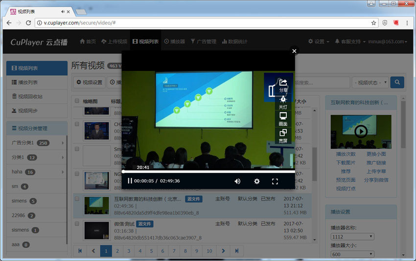Expand the 设置 settings dropdown
The image size is (416, 261).
(319, 42)
